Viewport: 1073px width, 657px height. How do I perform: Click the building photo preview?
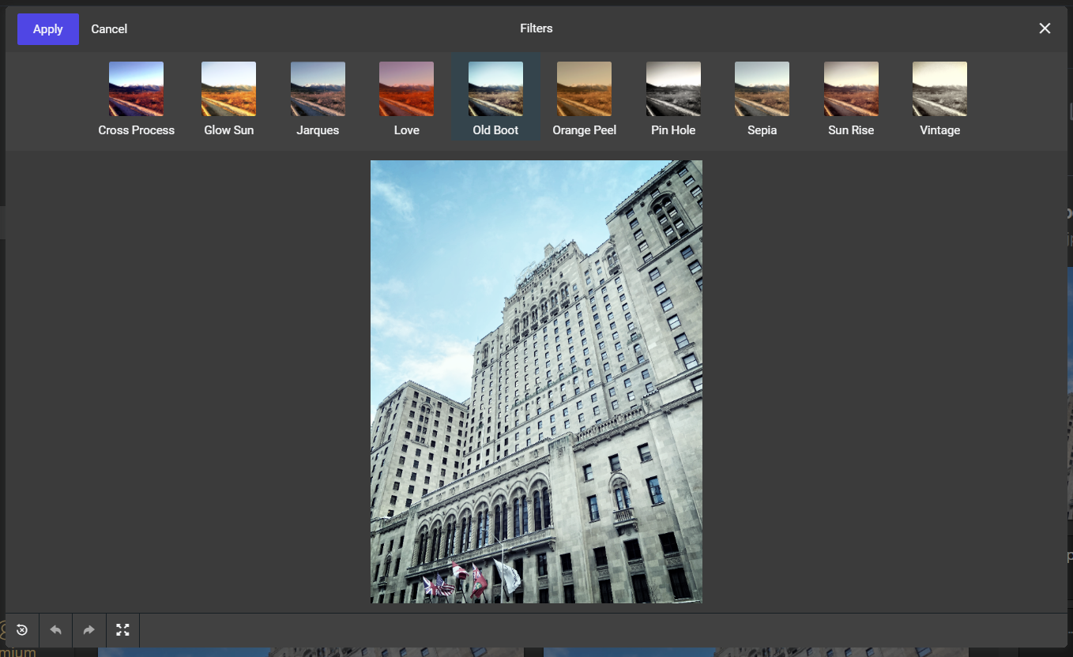coord(536,381)
